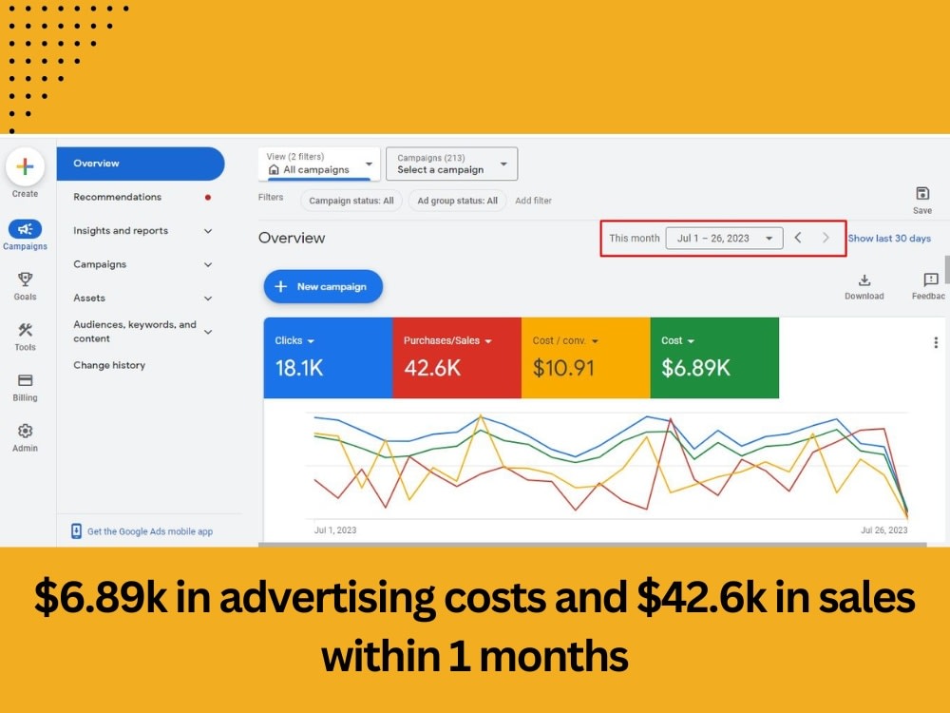Select the Overview menu item
The width and height of the screenshot is (950, 713).
pos(141,164)
